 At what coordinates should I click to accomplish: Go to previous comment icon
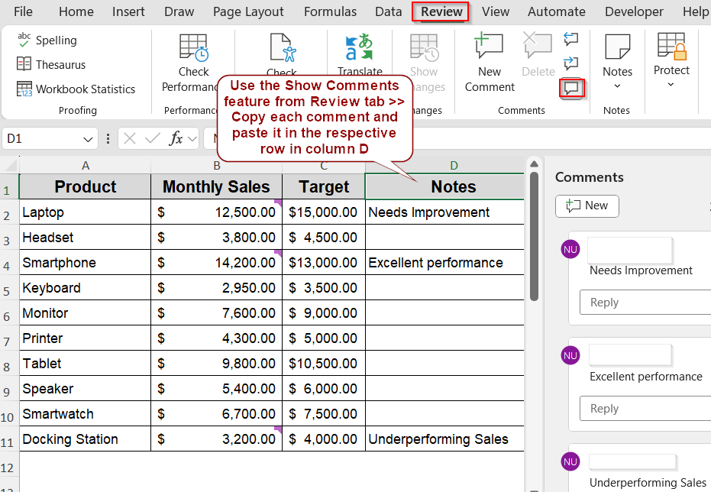570,39
